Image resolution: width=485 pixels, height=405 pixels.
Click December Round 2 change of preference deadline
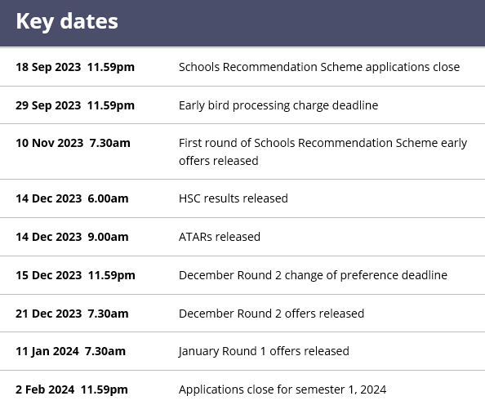[313, 275]
